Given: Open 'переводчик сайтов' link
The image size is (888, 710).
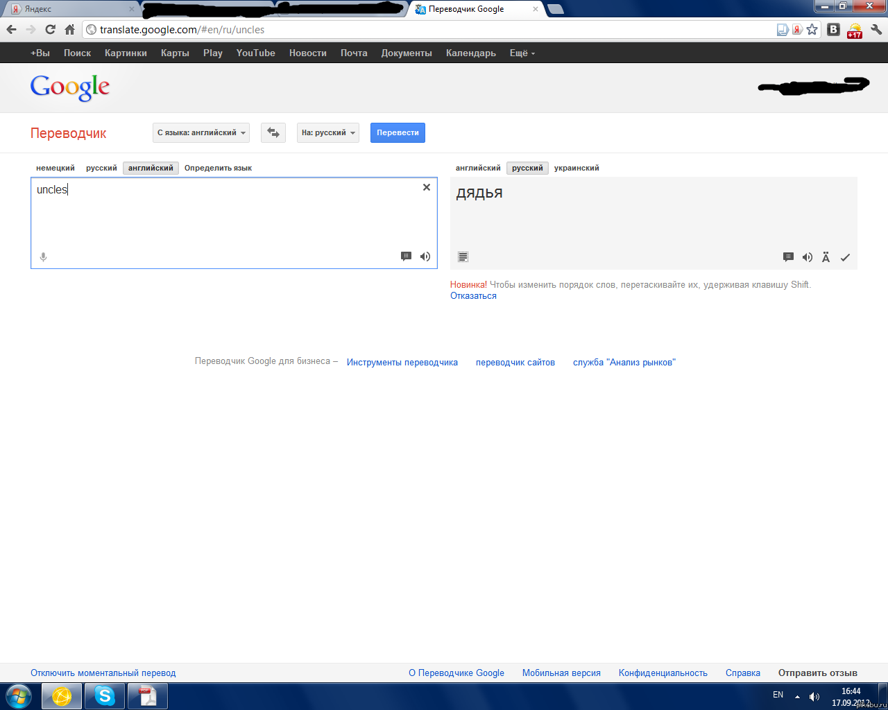Looking at the screenshot, I should point(515,363).
